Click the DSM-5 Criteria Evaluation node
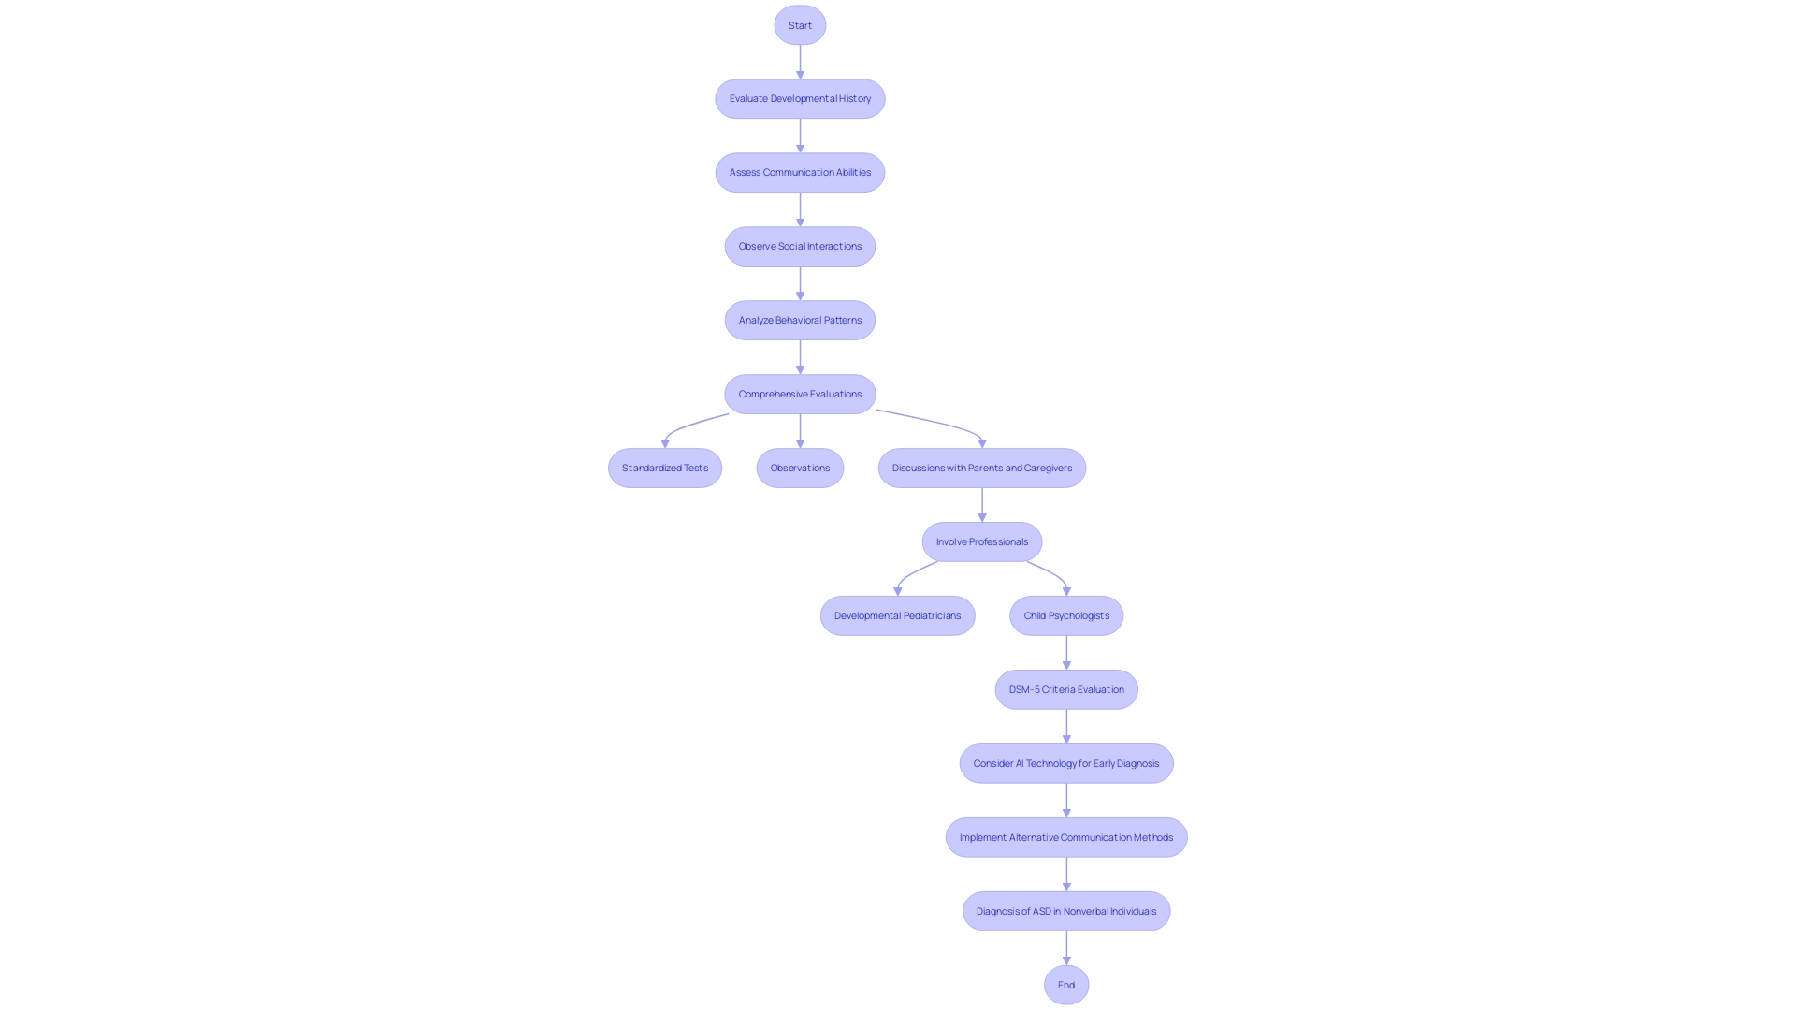 click(1065, 689)
